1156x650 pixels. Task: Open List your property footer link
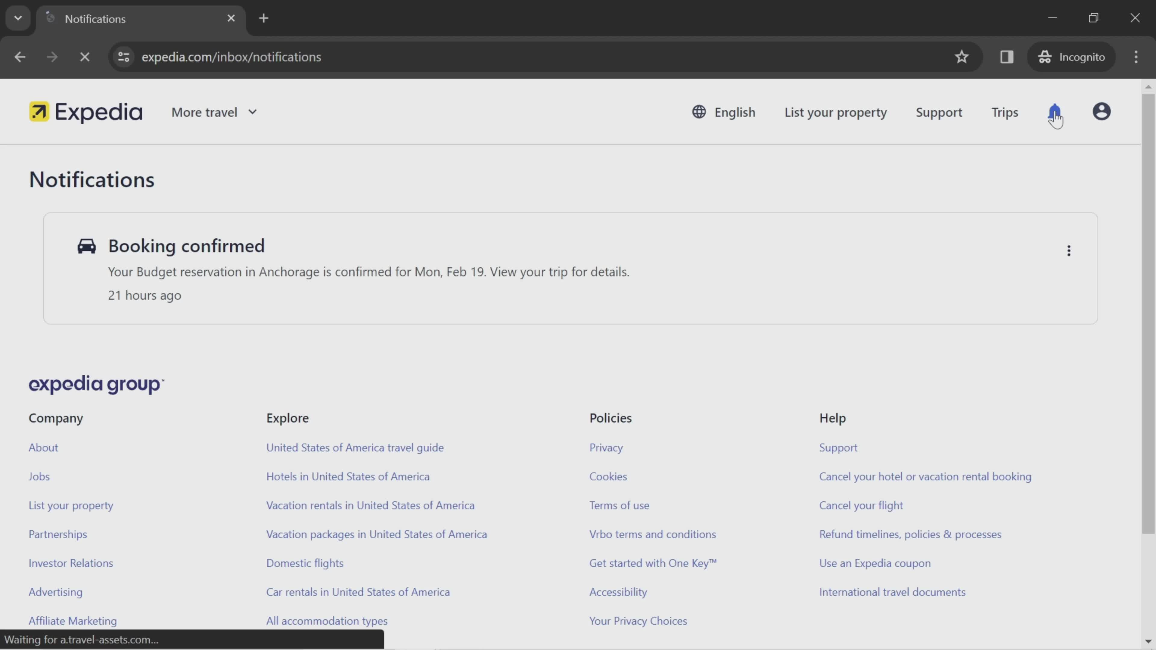pyautogui.click(x=71, y=505)
